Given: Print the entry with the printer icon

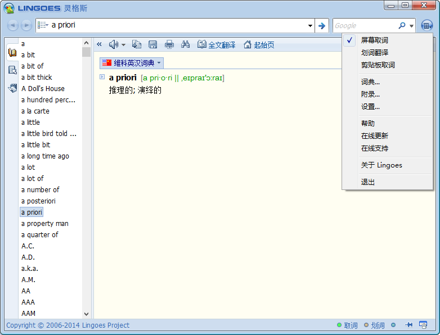Looking at the screenshot, I should click(169, 44).
